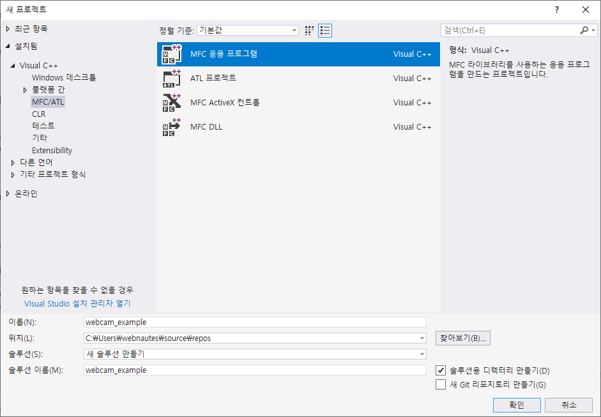The height and width of the screenshot is (417, 601).
Task: Open the 위치 path dropdown
Action: coord(422,338)
